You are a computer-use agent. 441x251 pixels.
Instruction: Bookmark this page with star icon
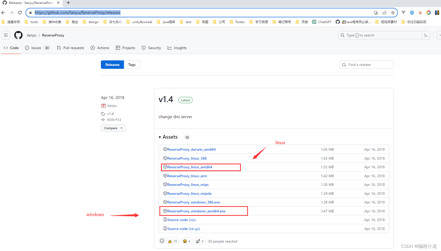coord(393,13)
